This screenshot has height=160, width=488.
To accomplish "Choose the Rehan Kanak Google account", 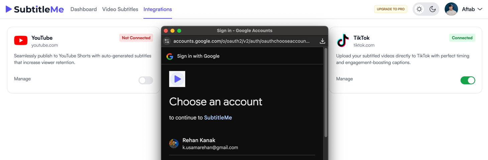I will (x=210, y=144).
